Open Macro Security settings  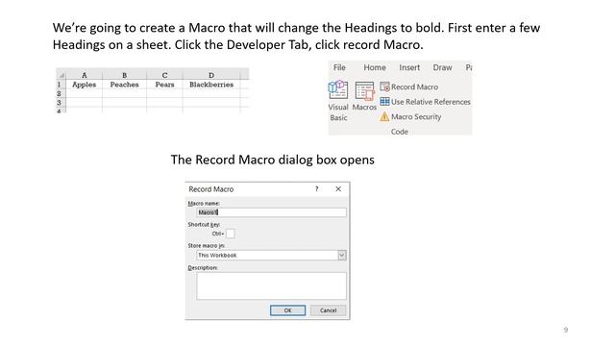410,116
